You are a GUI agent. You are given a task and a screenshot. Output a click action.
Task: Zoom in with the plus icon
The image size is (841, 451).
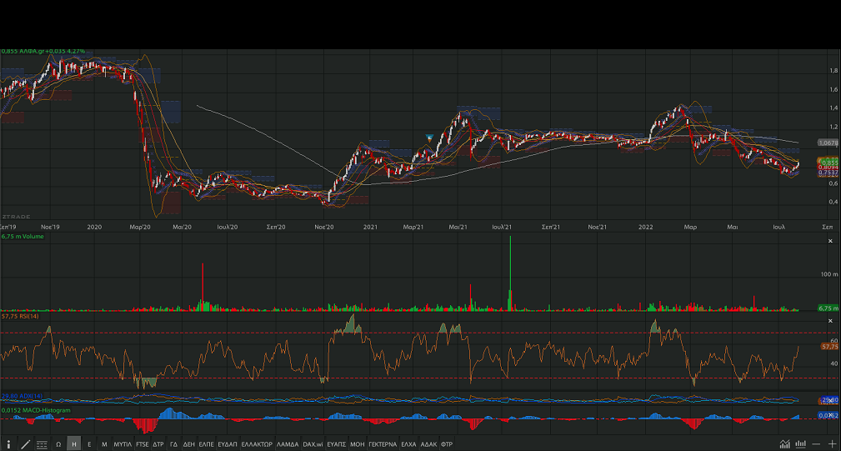tap(831, 444)
